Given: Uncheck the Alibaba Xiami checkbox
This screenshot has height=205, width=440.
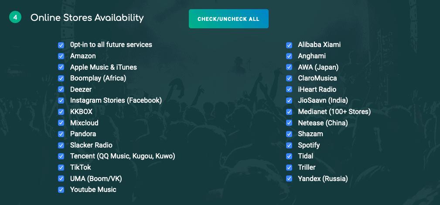Looking at the screenshot, I should point(289,45).
